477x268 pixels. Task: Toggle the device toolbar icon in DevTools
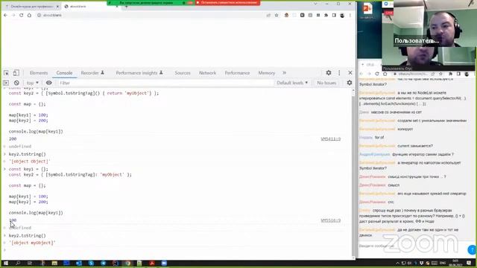click(16, 73)
